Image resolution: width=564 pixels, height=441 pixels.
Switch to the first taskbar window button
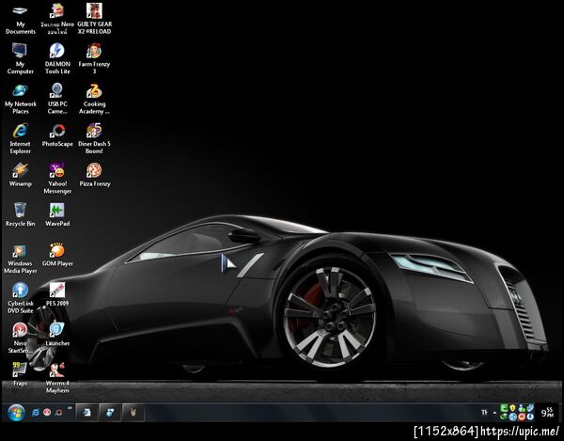(x=86, y=412)
